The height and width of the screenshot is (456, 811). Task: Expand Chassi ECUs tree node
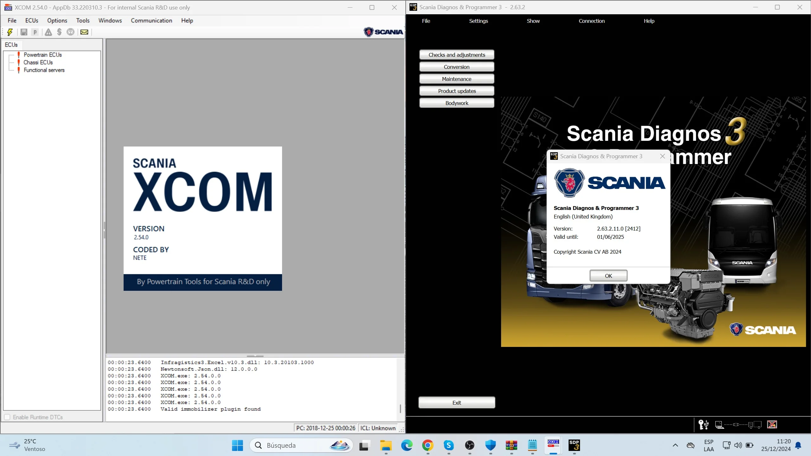point(37,62)
